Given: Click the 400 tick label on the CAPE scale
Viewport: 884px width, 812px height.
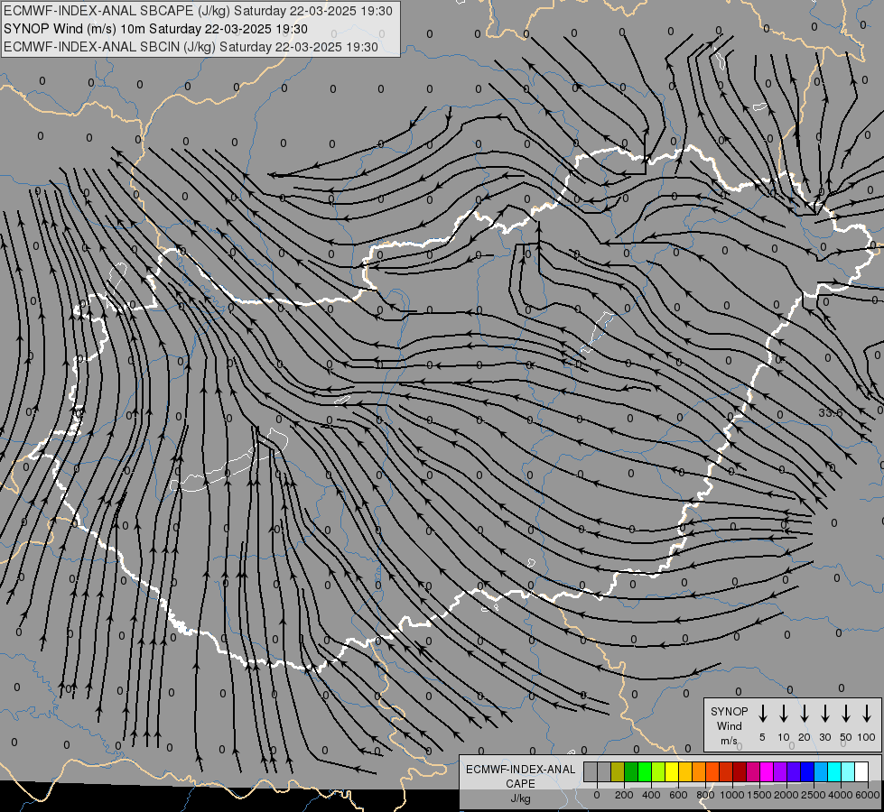Looking at the screenshot, I should (x=651, y=795).
